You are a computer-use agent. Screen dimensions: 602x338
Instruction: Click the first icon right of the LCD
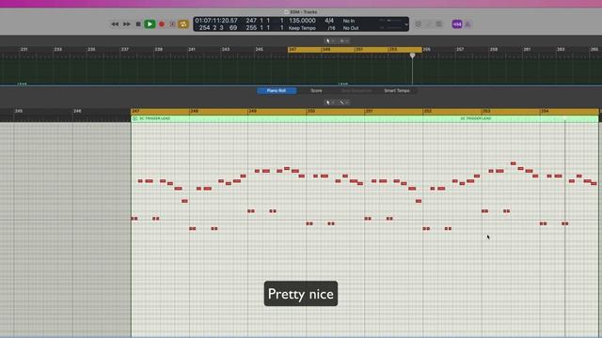coord(419,24)
